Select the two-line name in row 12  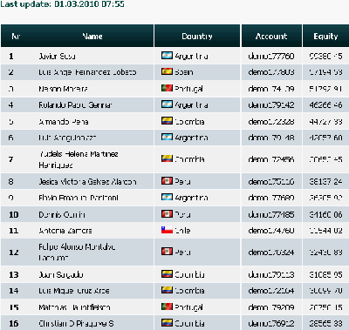pos(77,253)
